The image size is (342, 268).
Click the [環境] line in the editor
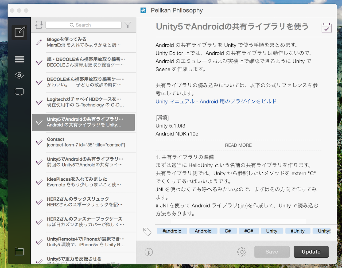pos(162,118)
